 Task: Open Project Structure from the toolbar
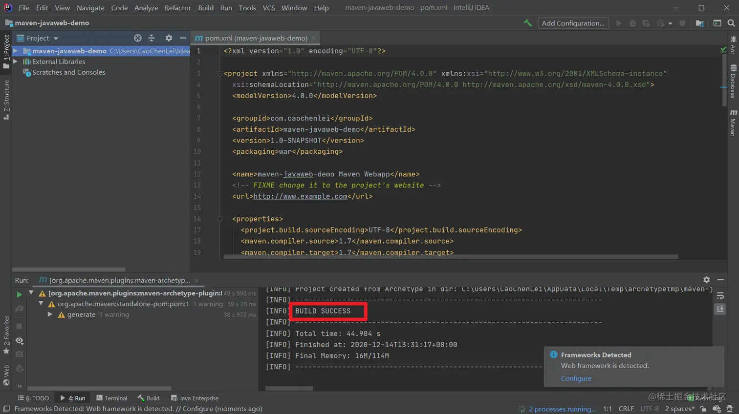tap(700, 23)
